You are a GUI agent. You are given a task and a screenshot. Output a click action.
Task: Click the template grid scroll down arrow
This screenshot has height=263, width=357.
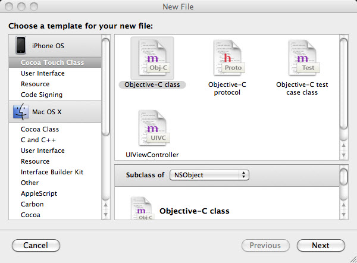pyautogui.click(x=343, y=155)
